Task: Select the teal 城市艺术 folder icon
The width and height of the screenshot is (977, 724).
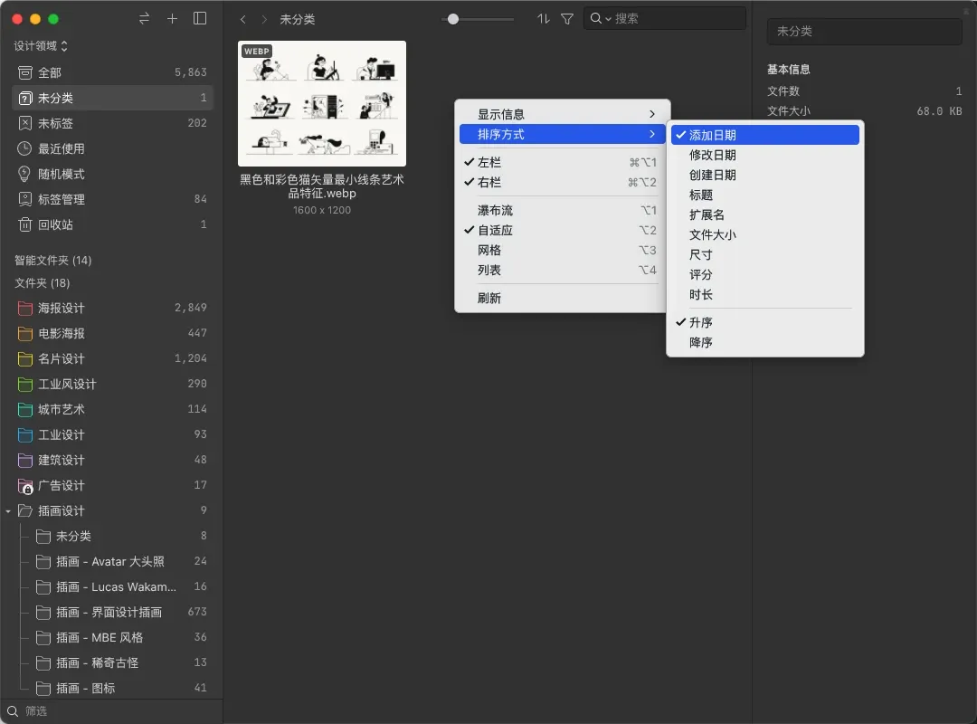Action: (25, 410)
